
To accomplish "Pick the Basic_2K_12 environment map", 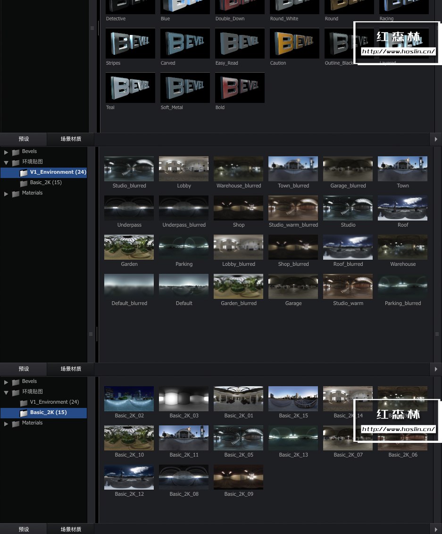I will [x=129, y=477].
